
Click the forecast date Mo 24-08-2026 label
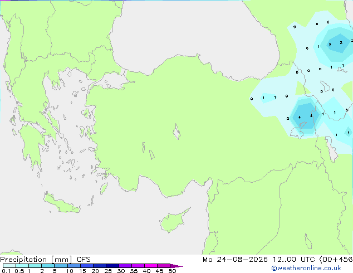pyautogui.click(x=235, y=260)
